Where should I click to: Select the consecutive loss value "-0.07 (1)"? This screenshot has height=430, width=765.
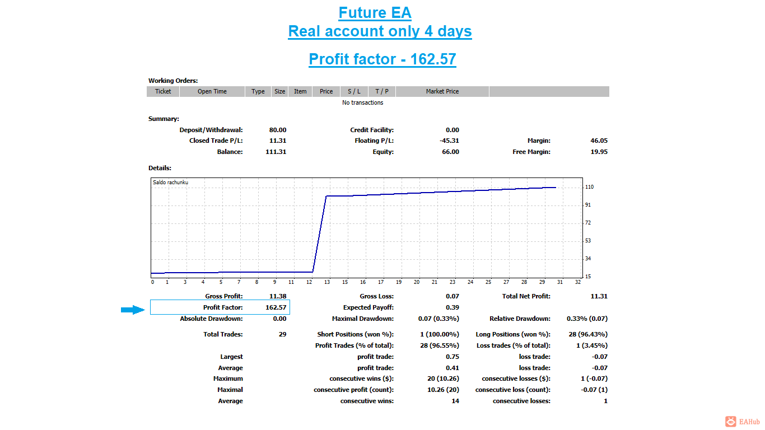(x=594, y=390)
